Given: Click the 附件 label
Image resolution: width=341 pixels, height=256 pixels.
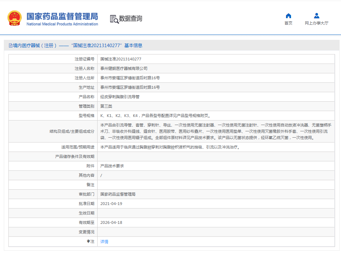Looking at the screenshot, I should point(91,166).
